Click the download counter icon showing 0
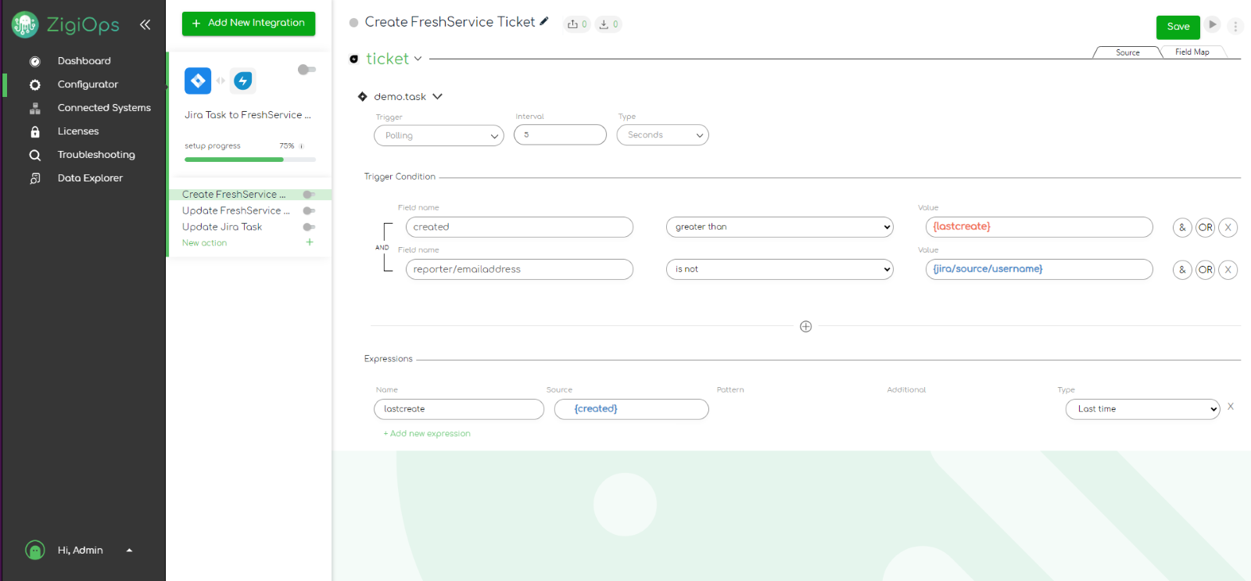This screenshot has width=1251, height=581. (x=608, y=24)
